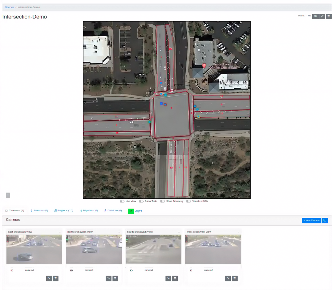Viewport: 332px width, 290px height.
Task: Click the pencil edit icon beside the 3D button
Action: [322, 16]
